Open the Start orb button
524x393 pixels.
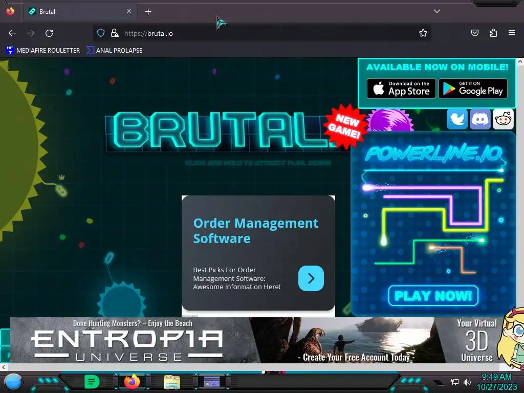(x=13, y=382)
